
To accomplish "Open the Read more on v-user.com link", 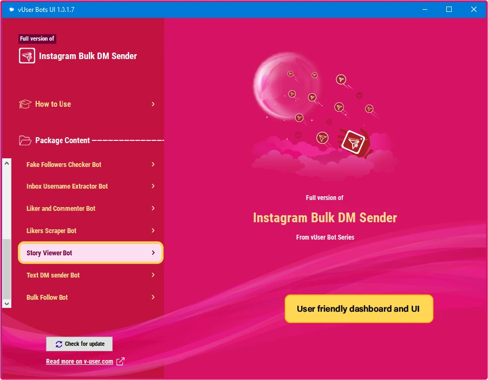I will 80,362.
